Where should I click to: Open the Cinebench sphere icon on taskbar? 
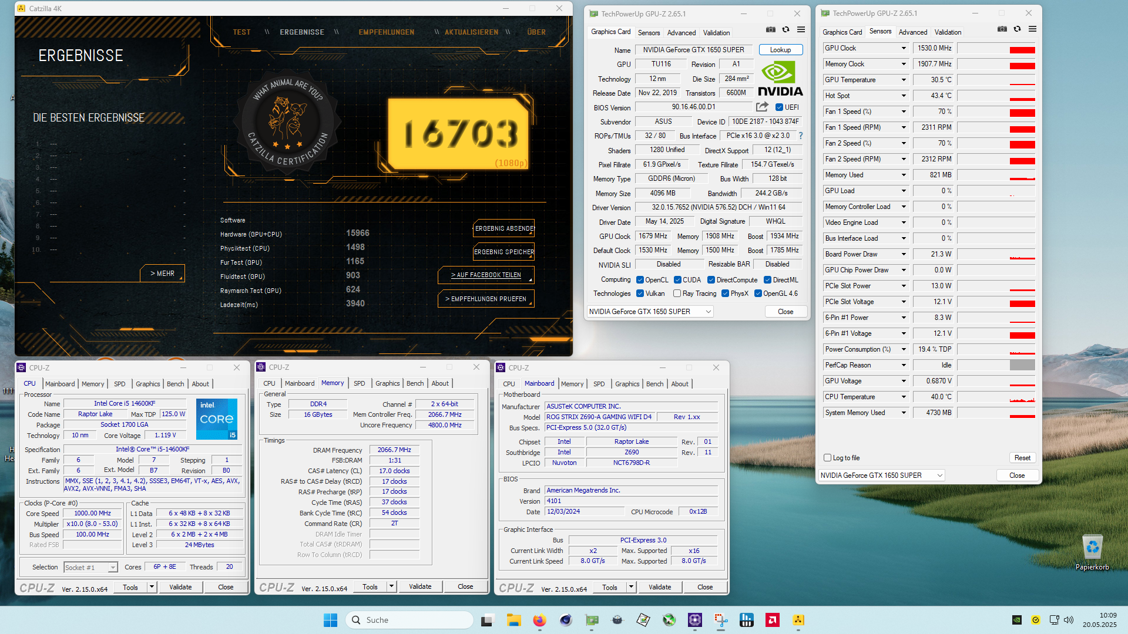click(565, 620)
